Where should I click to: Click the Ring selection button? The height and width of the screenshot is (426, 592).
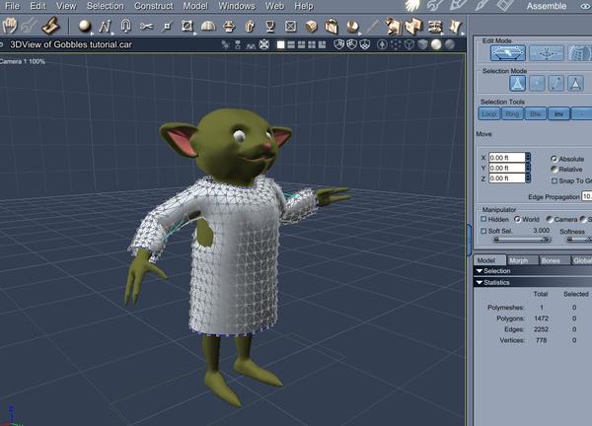(x=512, y=113)
